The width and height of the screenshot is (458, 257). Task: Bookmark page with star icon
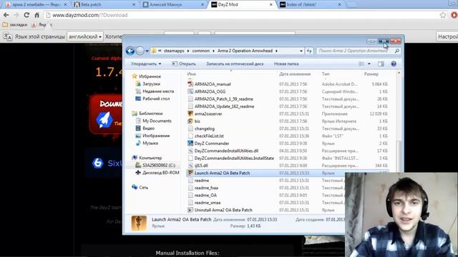(443, 15)
